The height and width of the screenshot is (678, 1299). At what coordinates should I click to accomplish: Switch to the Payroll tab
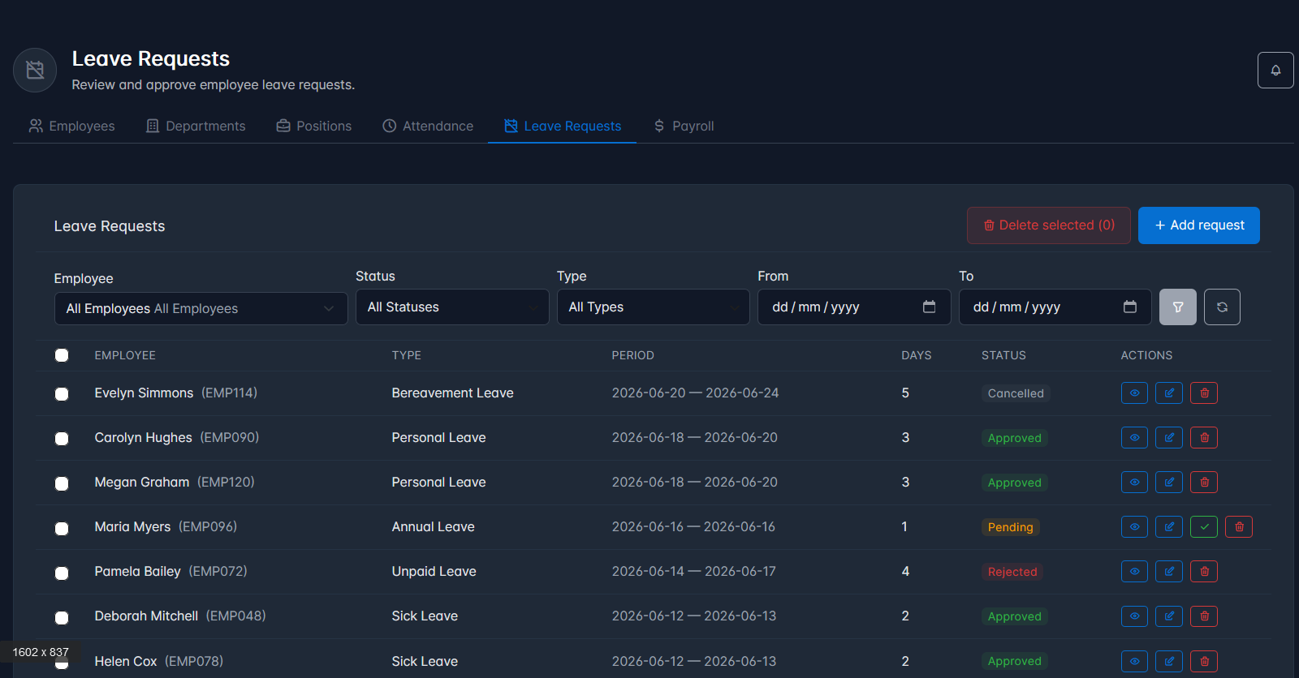coord(684,126)
